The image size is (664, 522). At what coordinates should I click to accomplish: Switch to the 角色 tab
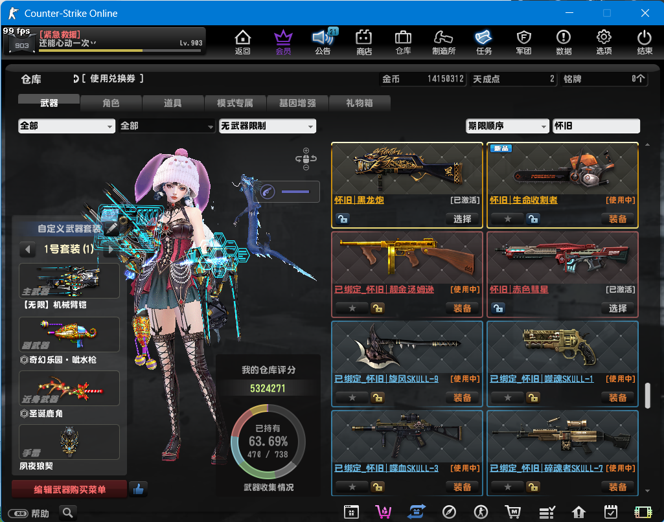(x=111, y=103)
